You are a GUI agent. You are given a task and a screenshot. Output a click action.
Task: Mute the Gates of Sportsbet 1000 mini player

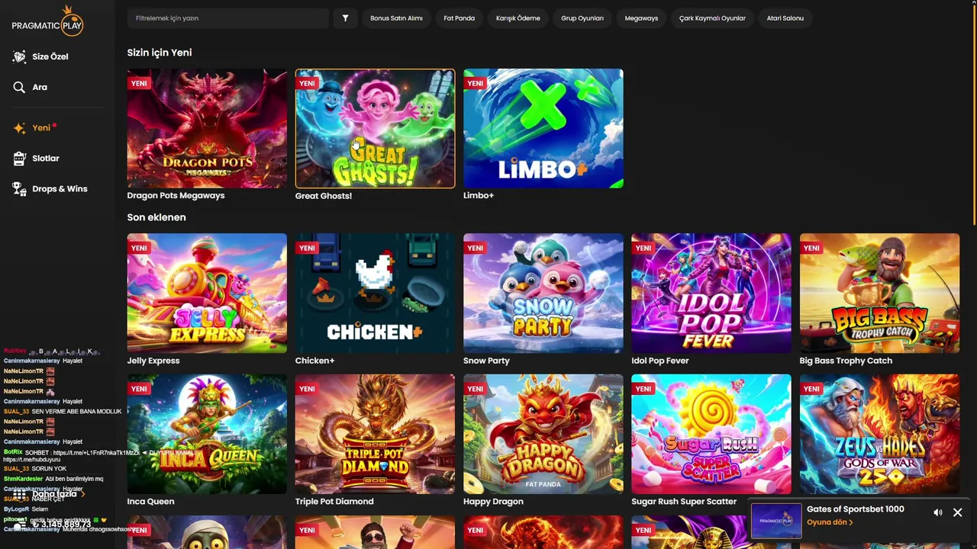pyautogui.click(x=938, y=512)
